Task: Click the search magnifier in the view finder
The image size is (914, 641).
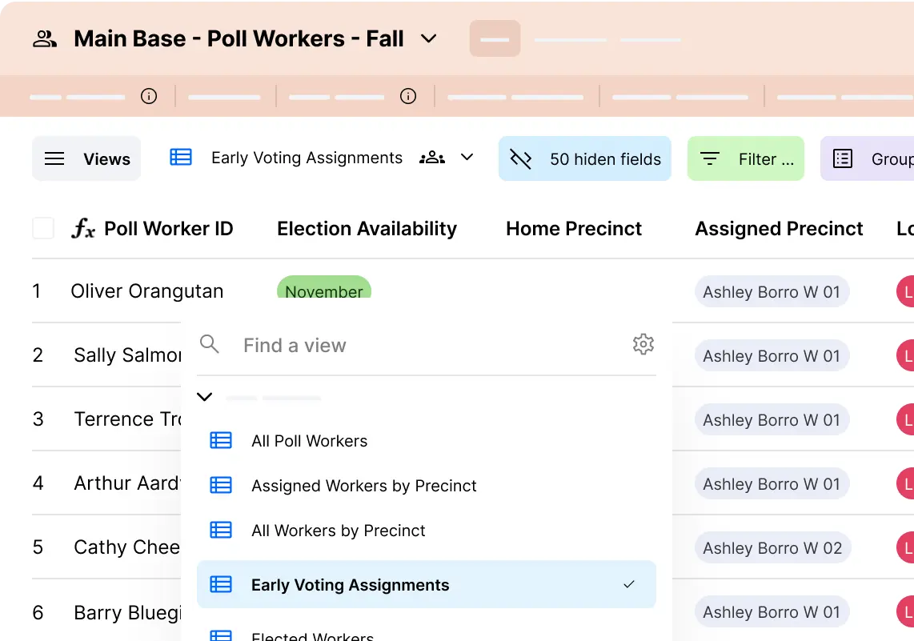Action: coord(209,344)
